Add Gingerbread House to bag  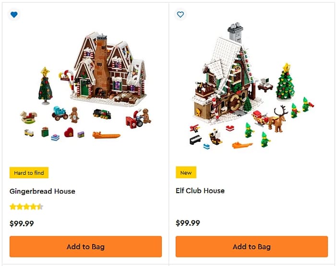pos(85,247)
